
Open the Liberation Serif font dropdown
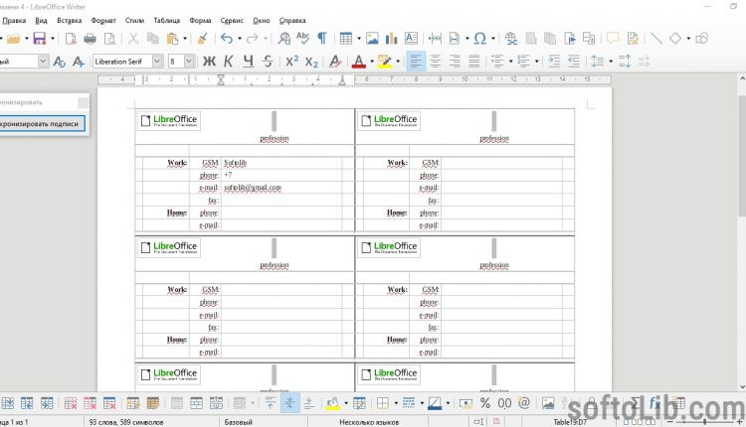pos(157,62)
